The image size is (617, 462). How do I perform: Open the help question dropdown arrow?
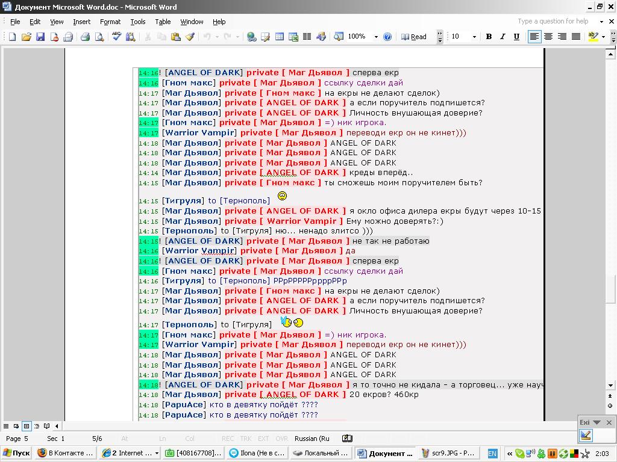coord(602,22)
